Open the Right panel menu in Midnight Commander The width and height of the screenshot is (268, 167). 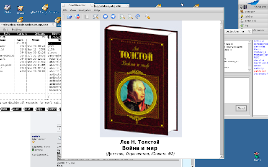pyautogui.click(x=56, y=34)
